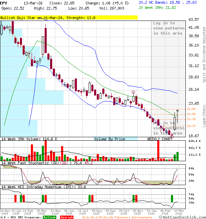Click the rightmost green volume bar
The image size is (206, 219).
[x=178, y=156]
